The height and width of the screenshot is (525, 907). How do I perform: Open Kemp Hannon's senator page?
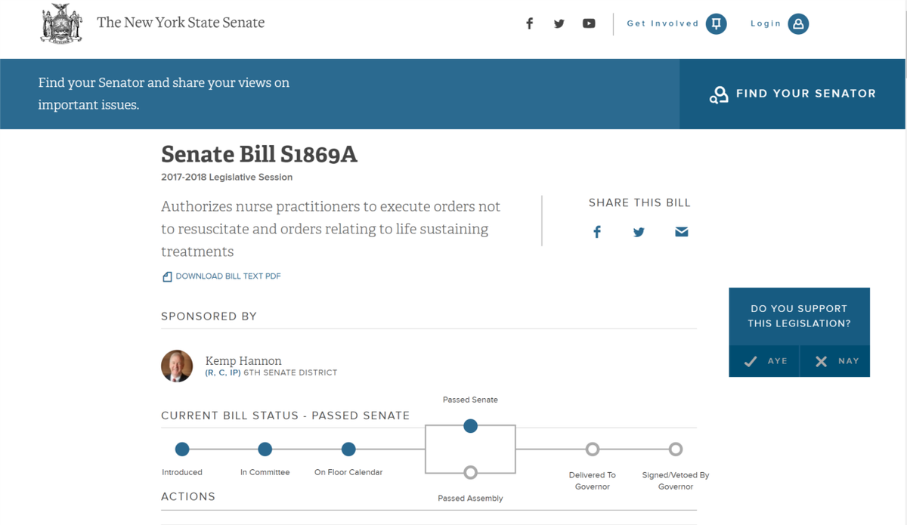coord(243,361)
